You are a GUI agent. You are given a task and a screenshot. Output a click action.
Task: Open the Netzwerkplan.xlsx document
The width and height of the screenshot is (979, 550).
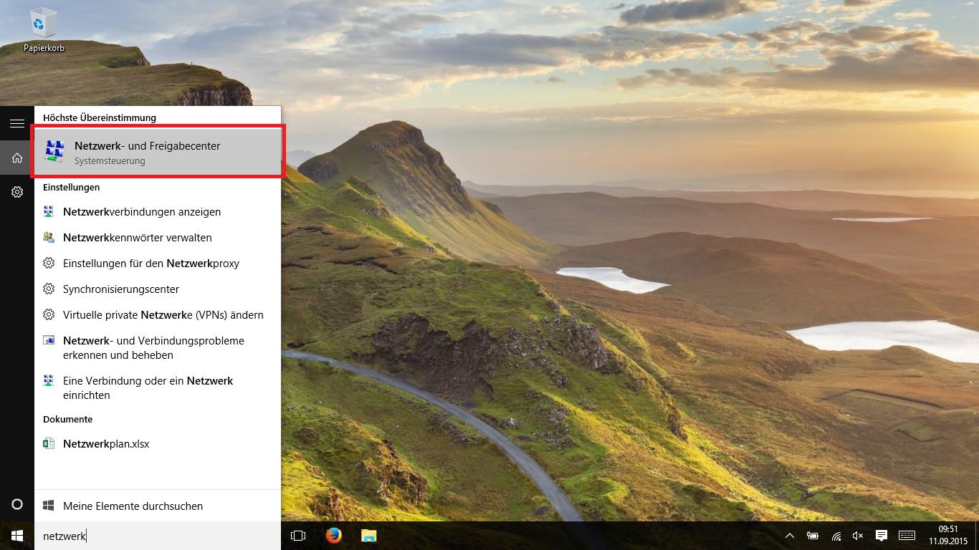pyautogui.click(x=158, y=444)
